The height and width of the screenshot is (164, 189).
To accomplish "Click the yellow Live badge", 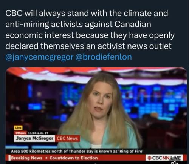I will coord(18,128).
